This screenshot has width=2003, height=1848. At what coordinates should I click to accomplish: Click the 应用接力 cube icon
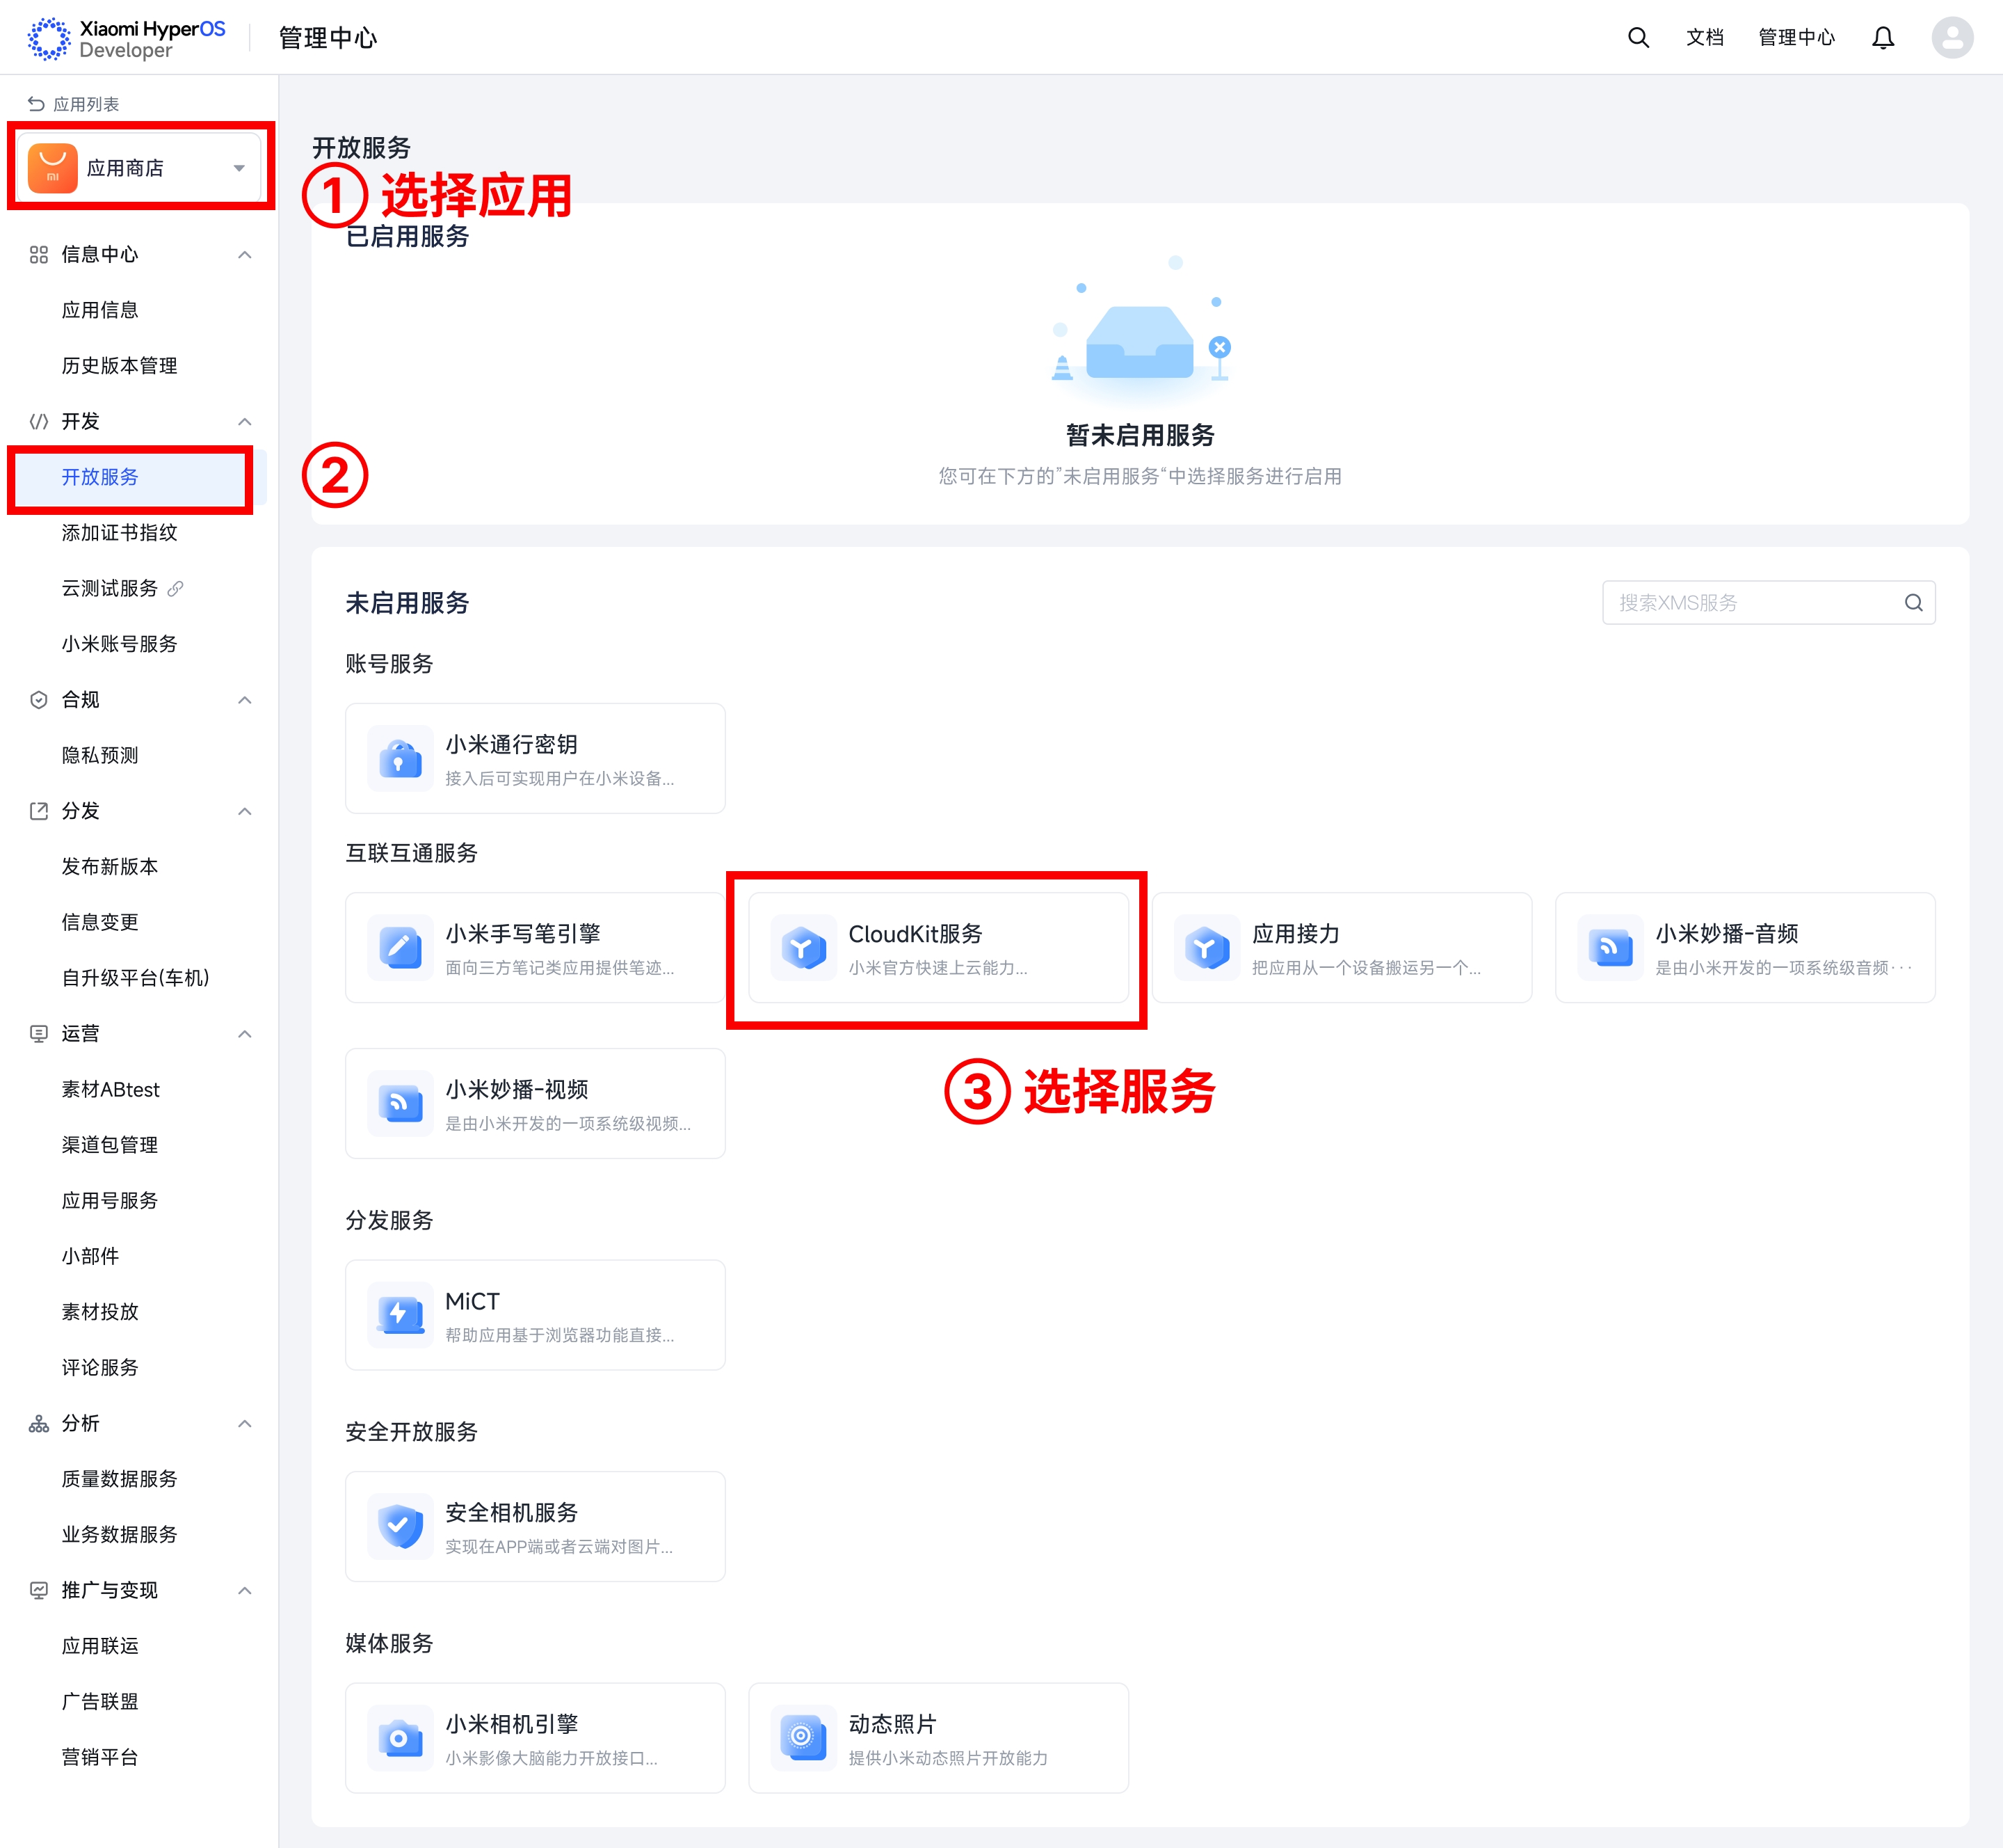pyautogui.click(x=1207, y=948)
